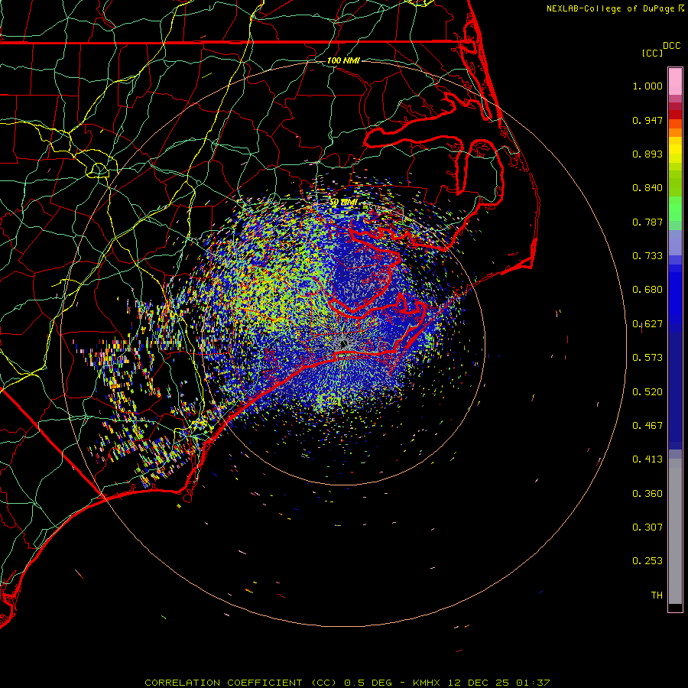The image size is (688, 688).
Task: Click the 100 NMI range ring label
Action: [x=343, y=60]
